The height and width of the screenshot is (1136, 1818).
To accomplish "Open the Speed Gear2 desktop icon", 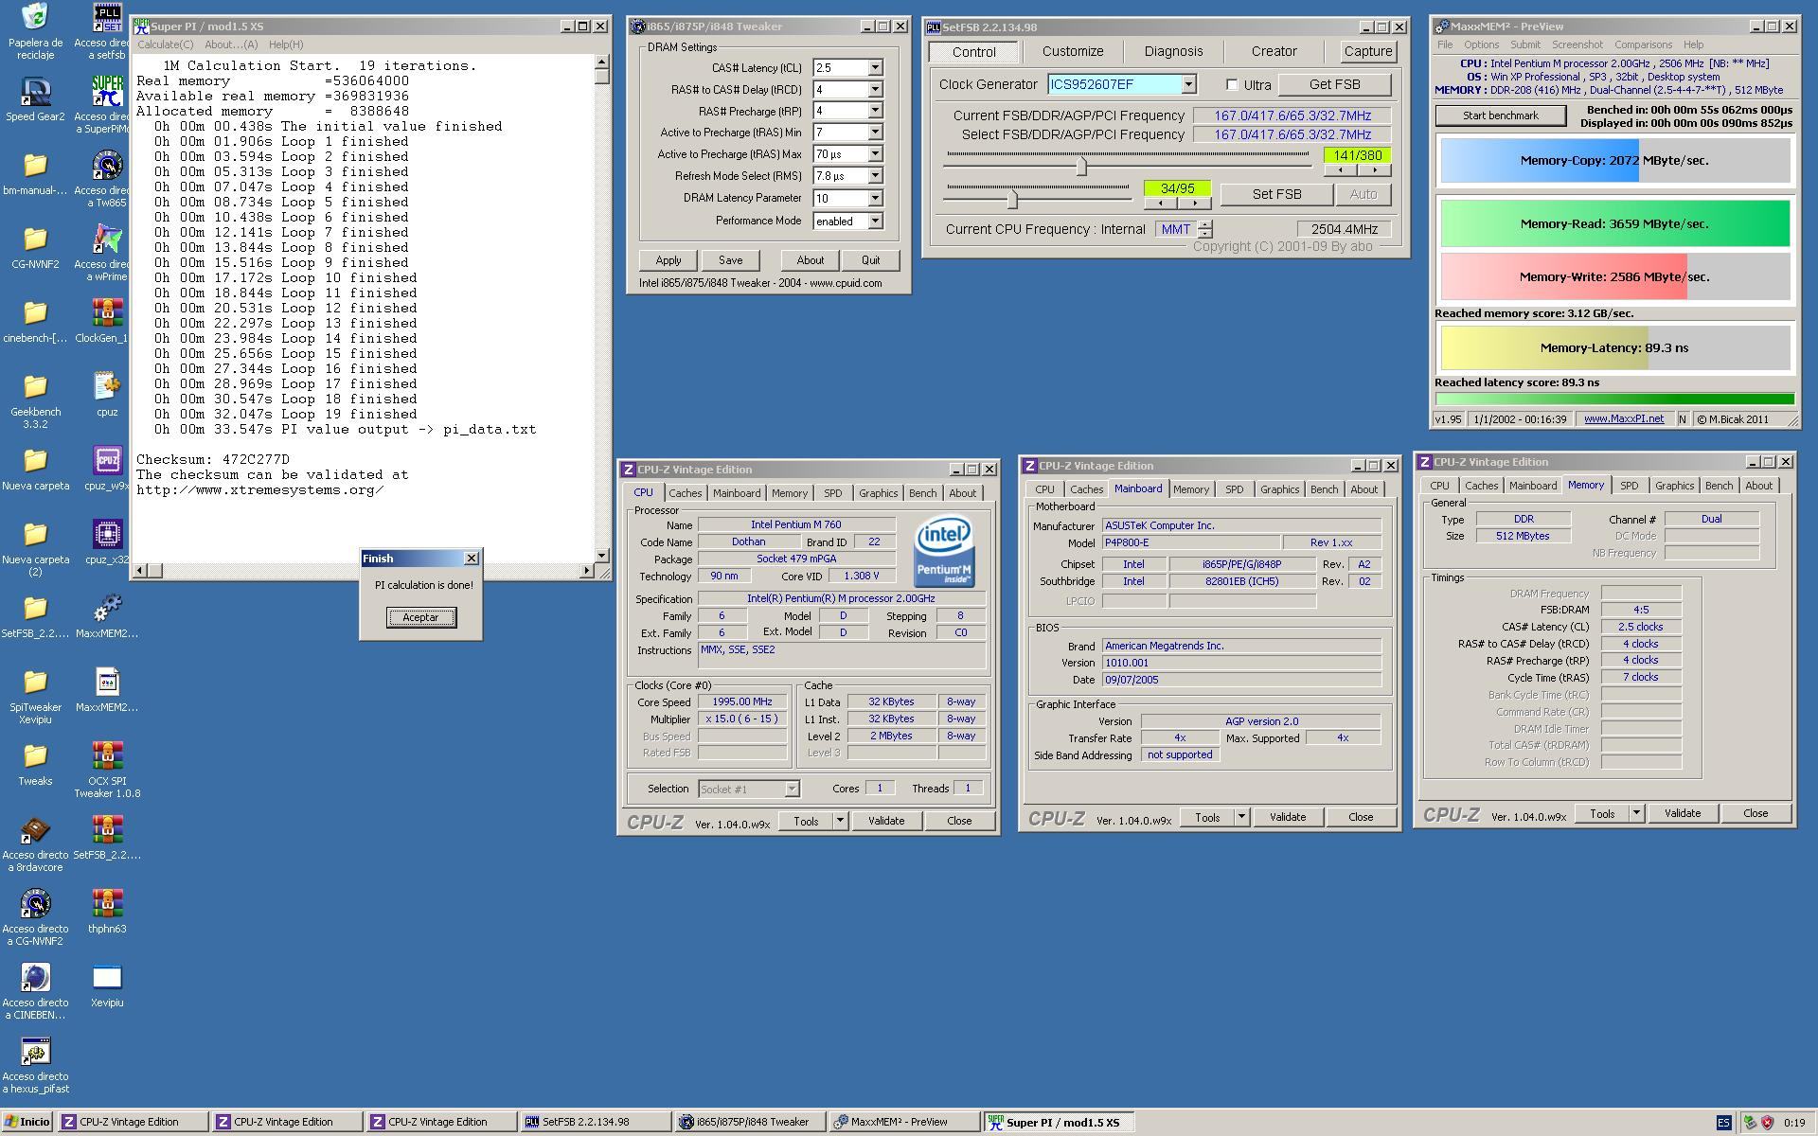I will (35, 92).
